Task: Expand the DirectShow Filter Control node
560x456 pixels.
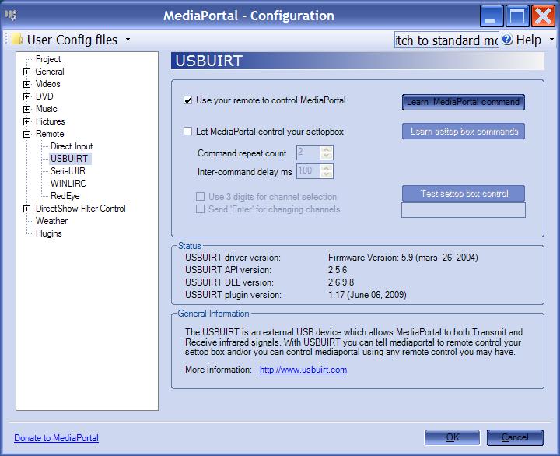Action: pos(27,209)
